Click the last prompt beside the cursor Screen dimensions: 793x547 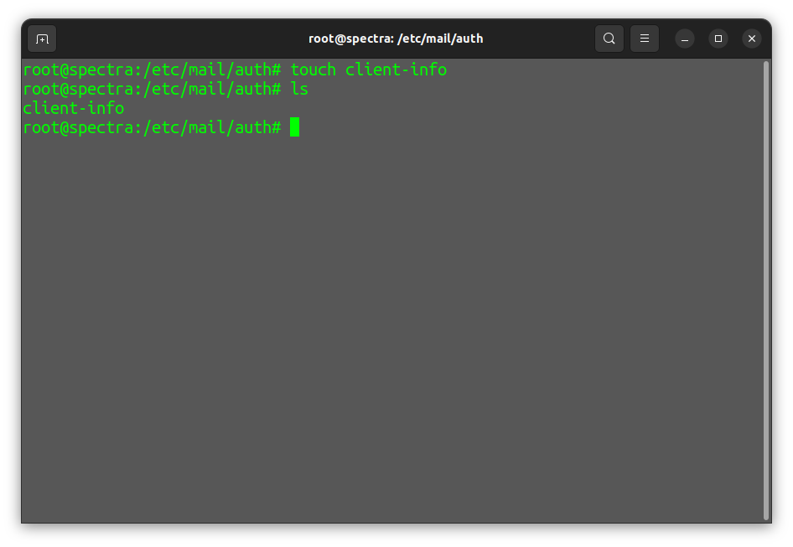point(152,127)
